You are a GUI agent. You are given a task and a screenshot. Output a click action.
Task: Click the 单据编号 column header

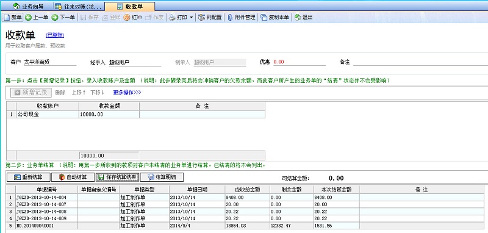46,190
